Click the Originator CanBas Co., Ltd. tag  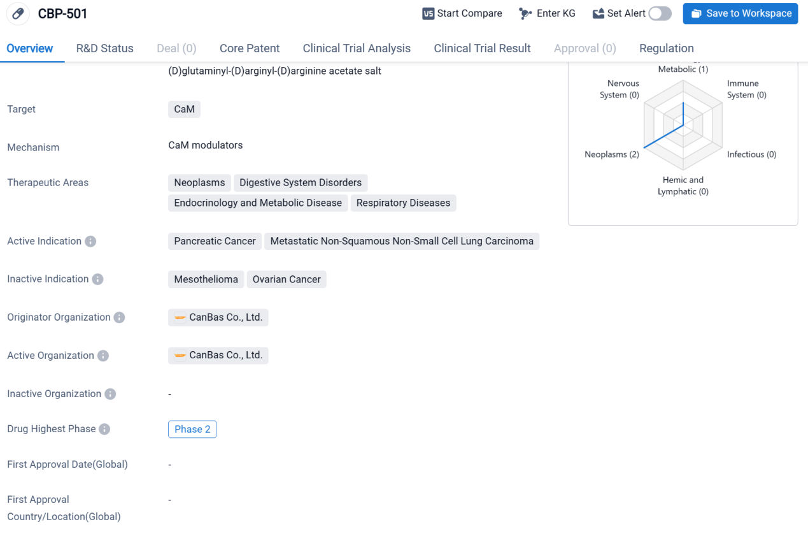(x=218, y=317)
